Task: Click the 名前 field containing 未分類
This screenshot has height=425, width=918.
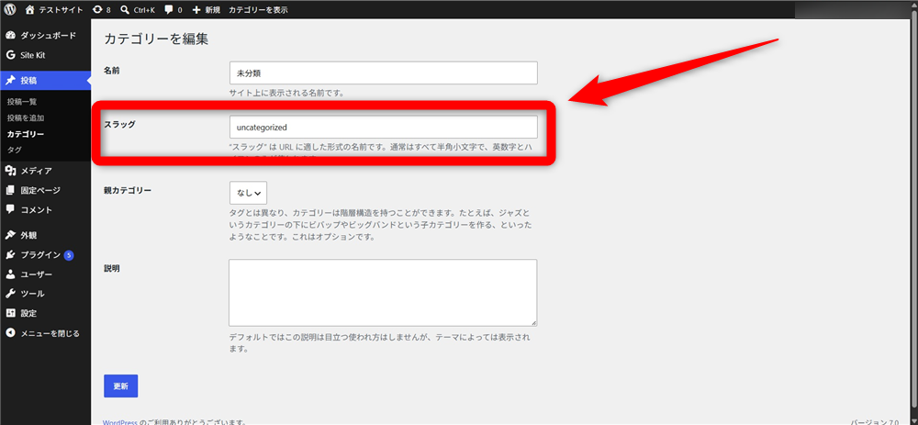Action: (384, 73)
